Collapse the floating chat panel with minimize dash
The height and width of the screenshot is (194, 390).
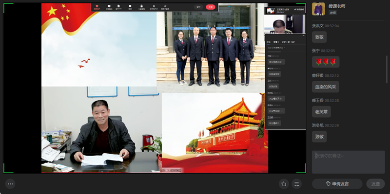pos(303,35)
